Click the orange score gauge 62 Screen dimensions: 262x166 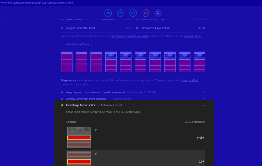[145, 13]
